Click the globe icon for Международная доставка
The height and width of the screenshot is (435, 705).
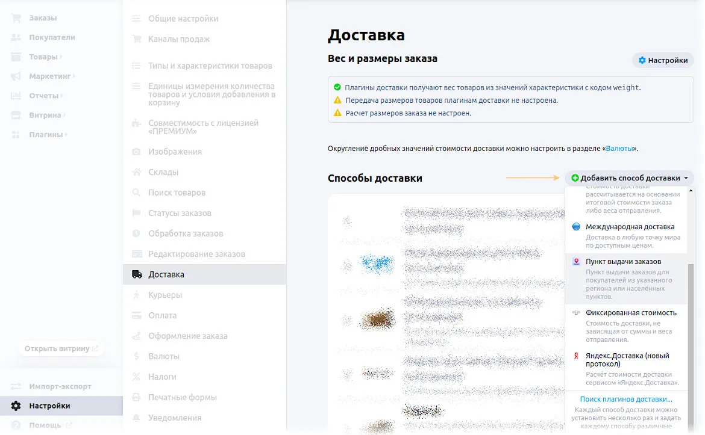click(x=578, y=227)
